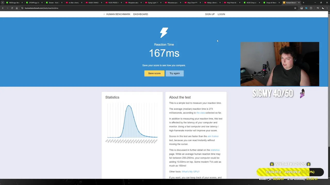Click the yellow Save score button
This screenshot has width=330, height=185.
click(x=154, y=73)
